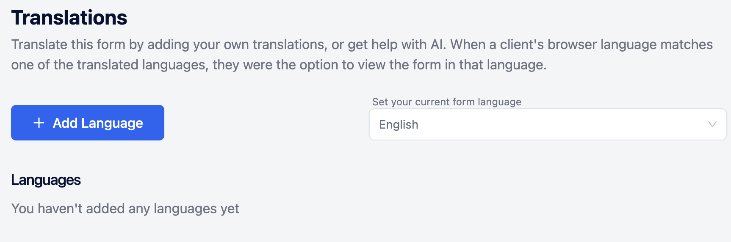The height and width of the screenshot is (242, 731).
Task: Click the selected English value text
Action: [399, 124]
